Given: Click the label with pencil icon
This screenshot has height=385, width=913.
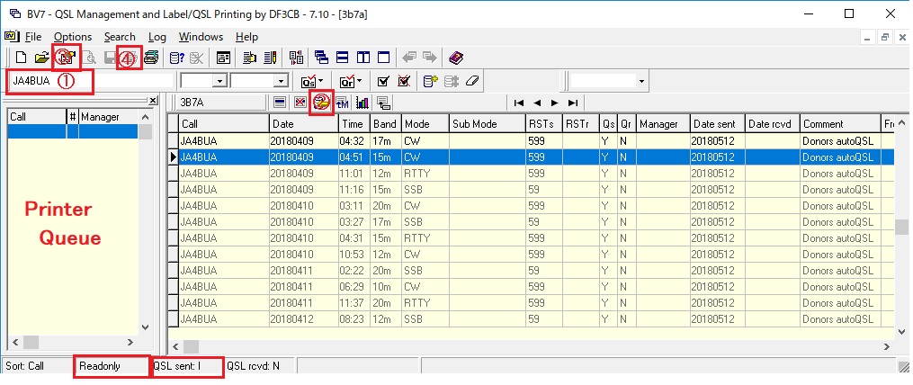Looking at the screenshot, I should tap(270, 58).
